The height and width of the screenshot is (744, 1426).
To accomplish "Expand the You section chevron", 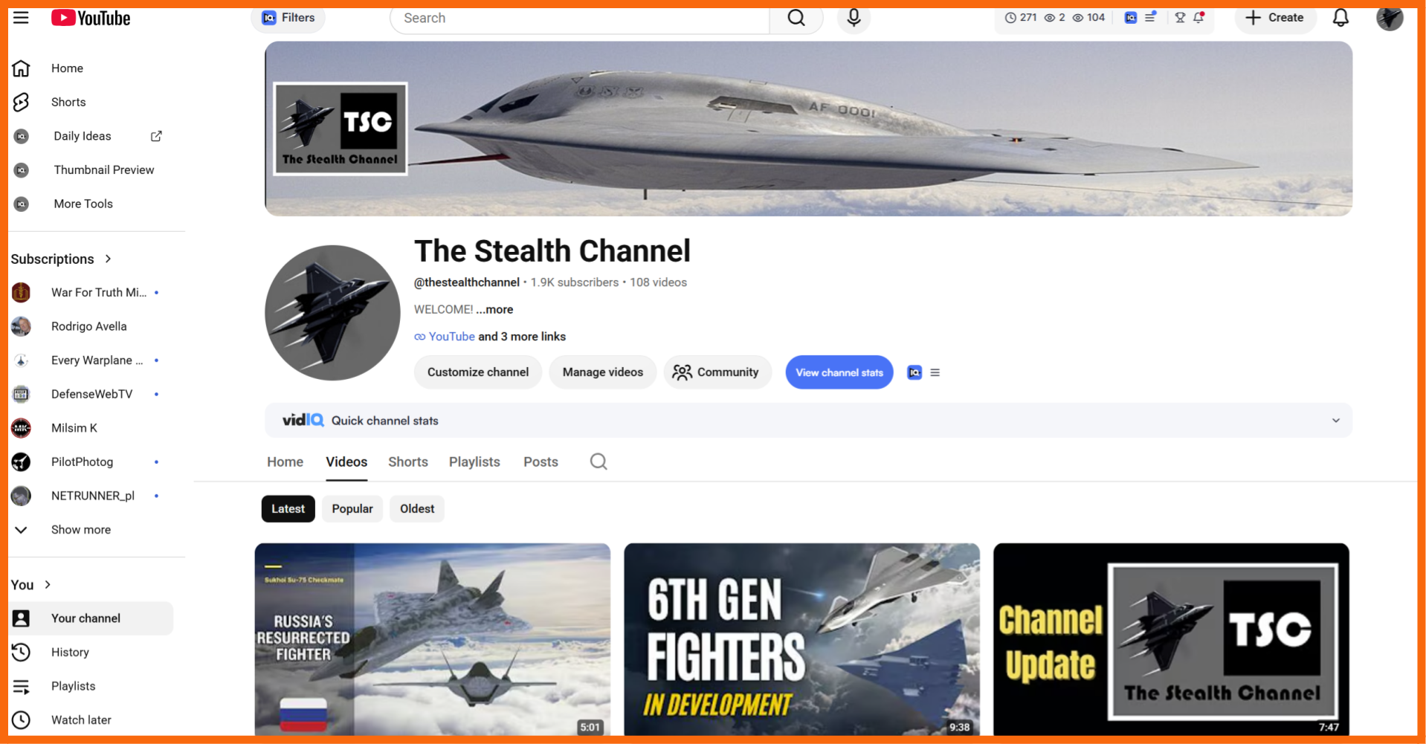I will point(48,585).
